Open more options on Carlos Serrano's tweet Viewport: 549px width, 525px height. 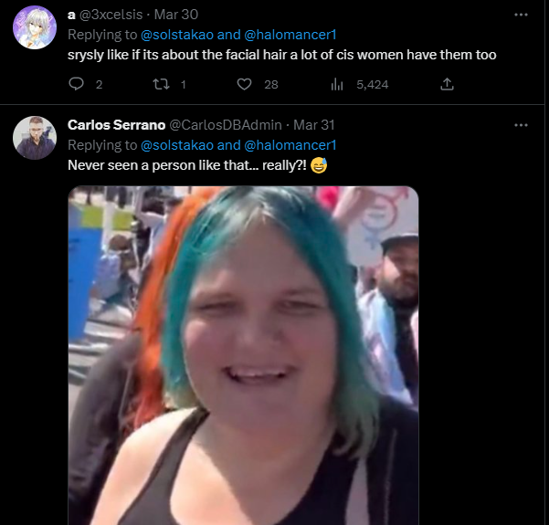click(x=521, y=125)
